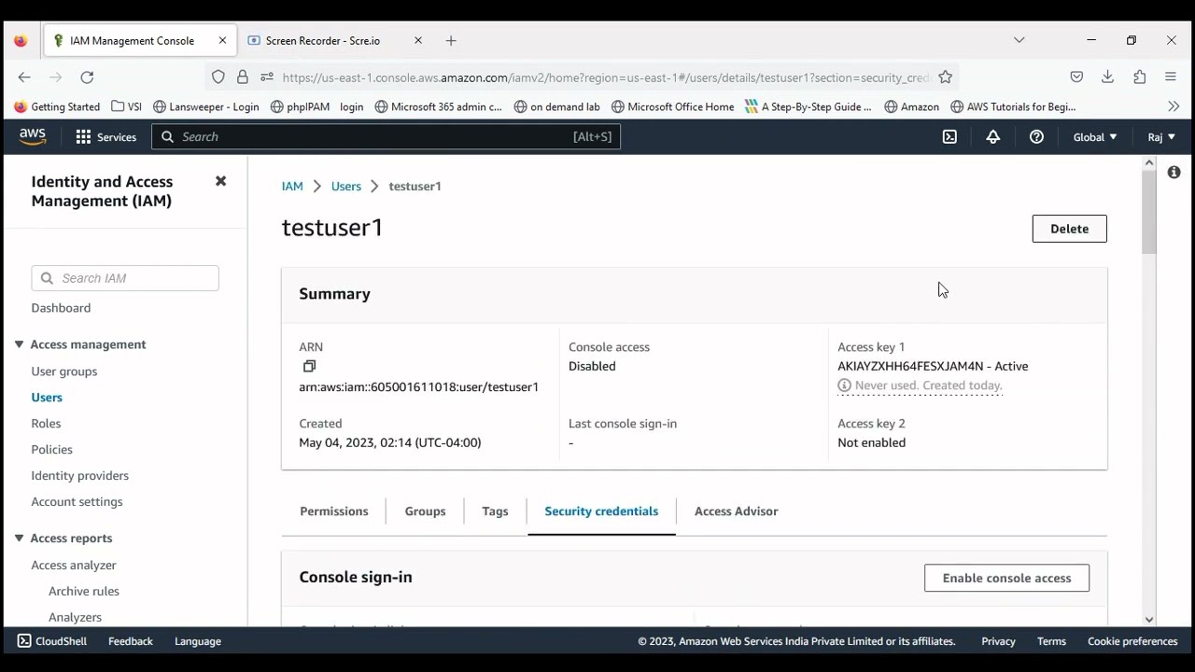1195x672 pixels.
Task: Open Access analyzer in the sidebar
Action: [74, 566]
